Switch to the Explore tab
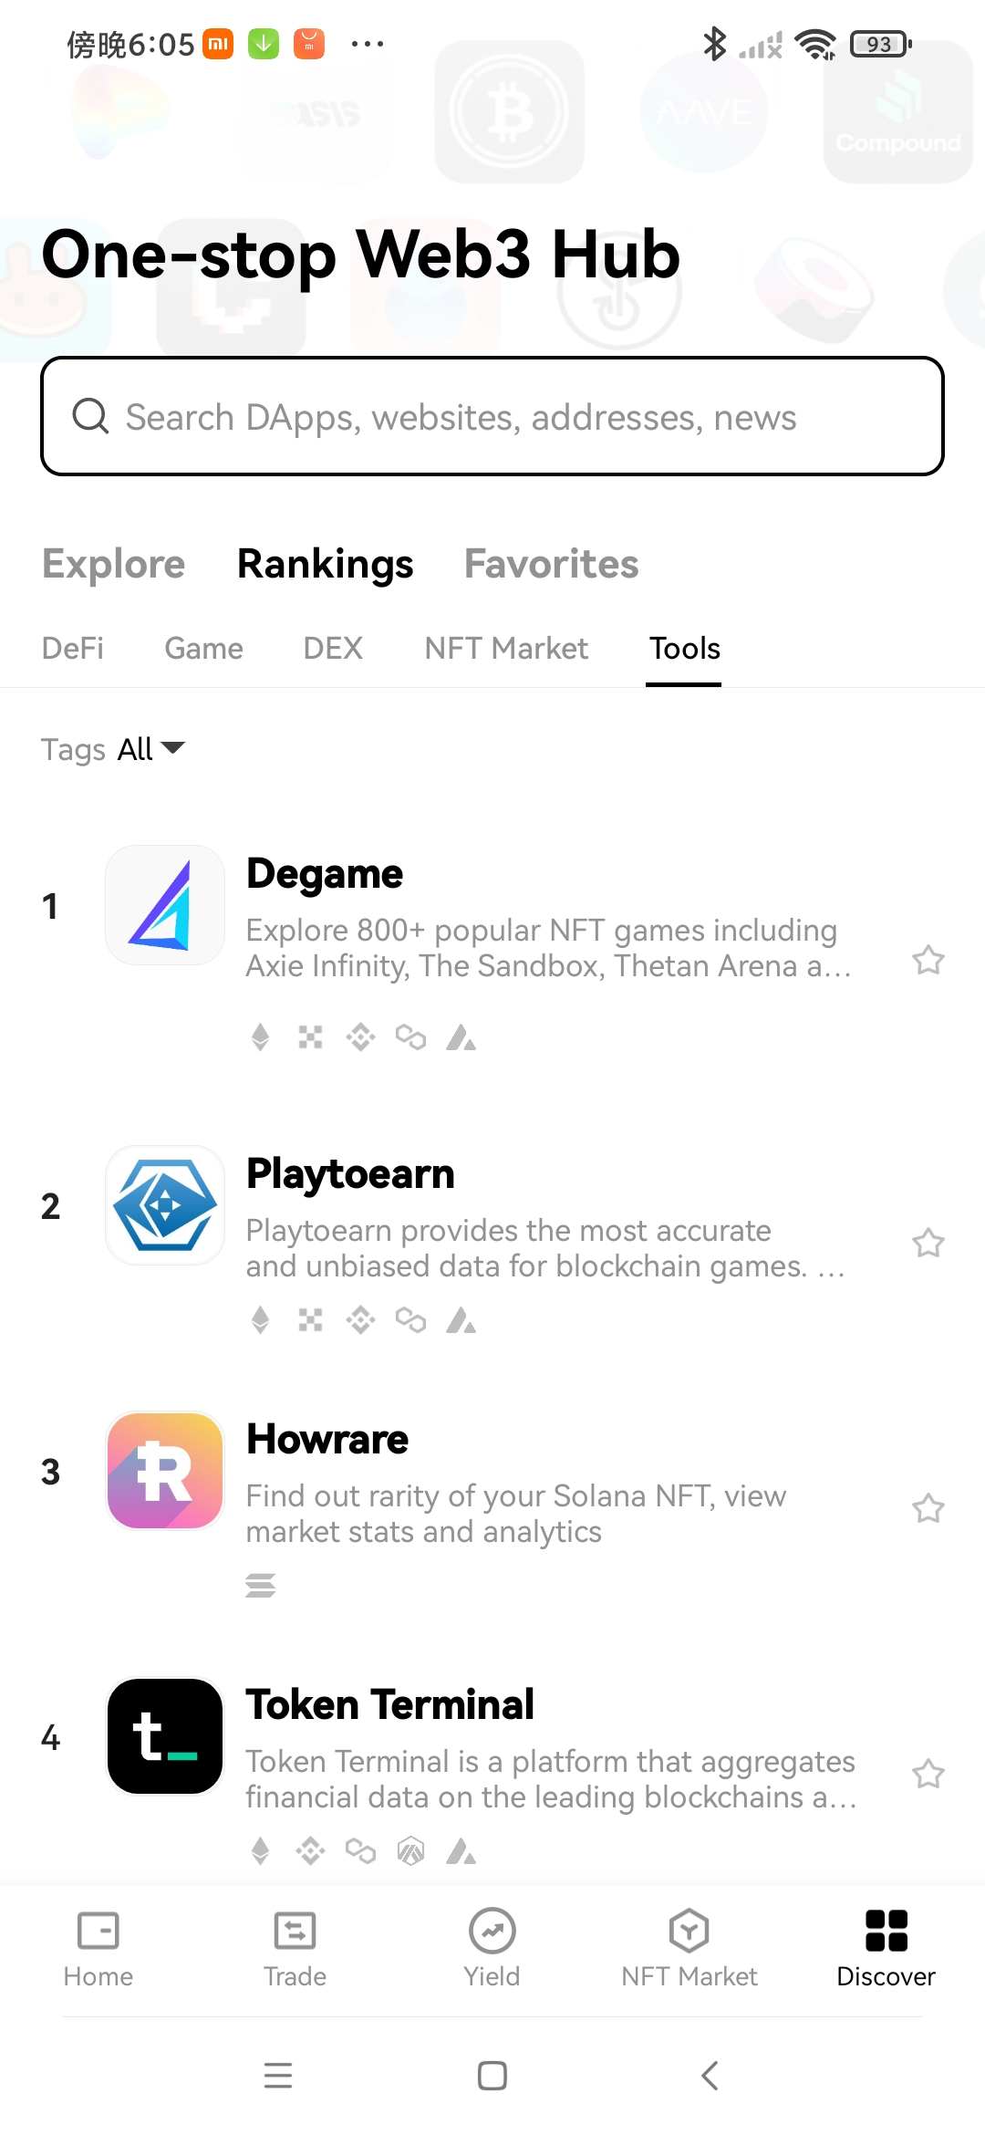 point(114,564)
